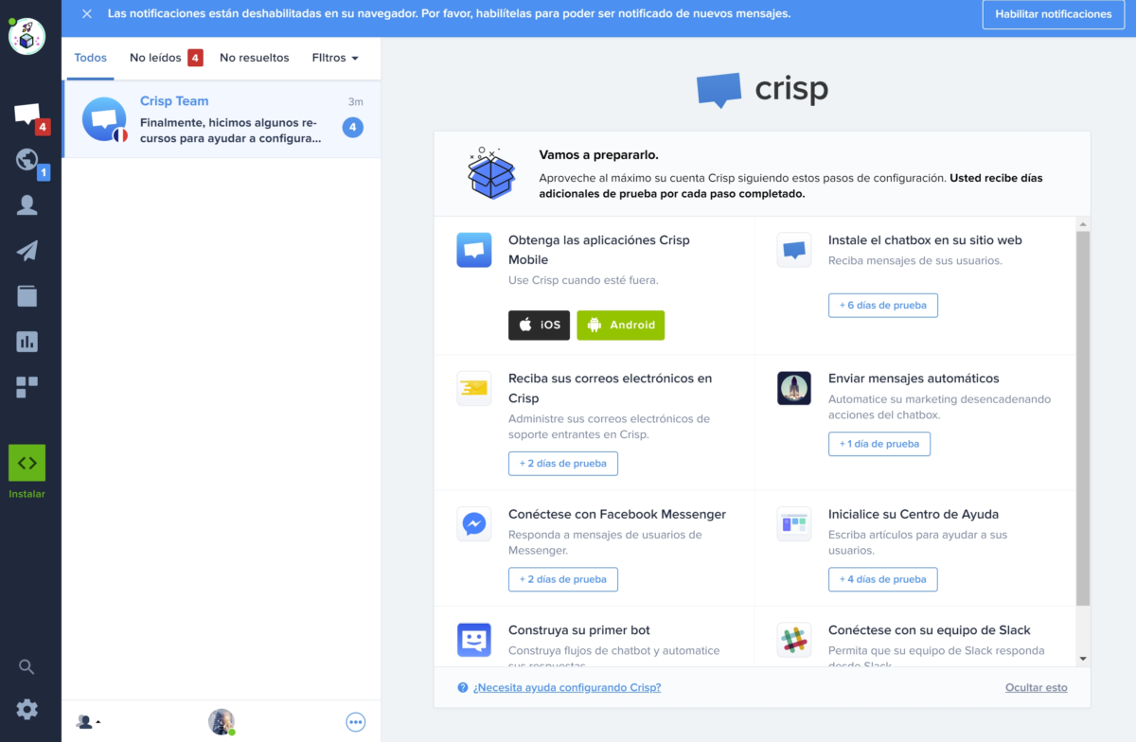Open the more options ellipsis icon
Image resolution: width=1136 pixels, height=742 pixels.
(355, 722)
